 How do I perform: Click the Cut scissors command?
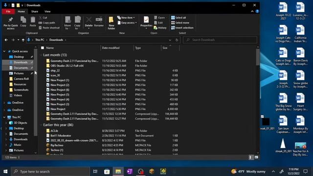(x=43, y=18)
